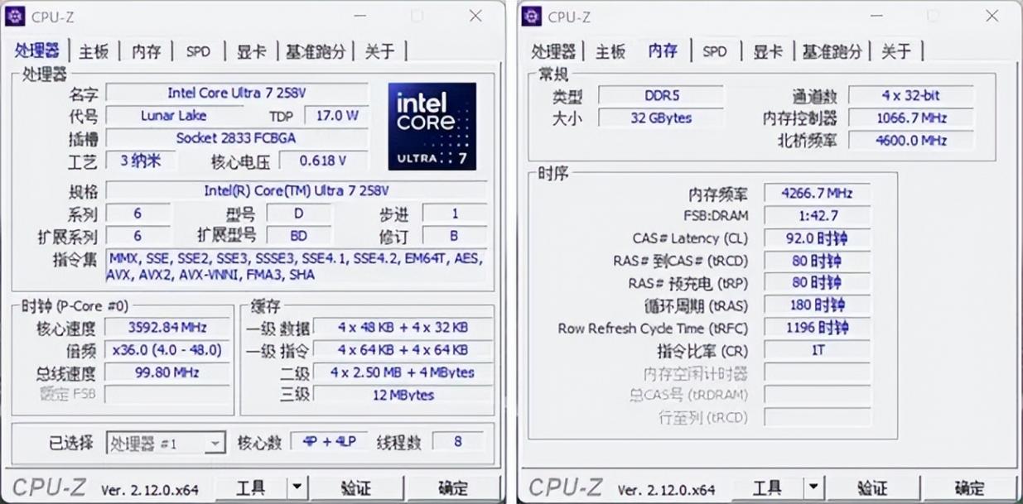Expand the 工具 dropdown arrow in left window

pos(297,487)
